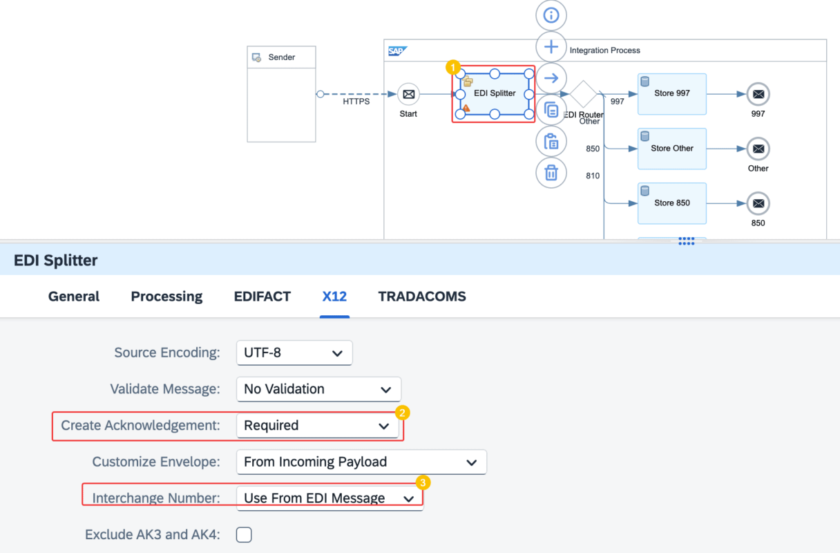This screenshot has height=553, width=840.
Task: Switch to the EDIFACT tab
Action: click(x=262, y=297)
